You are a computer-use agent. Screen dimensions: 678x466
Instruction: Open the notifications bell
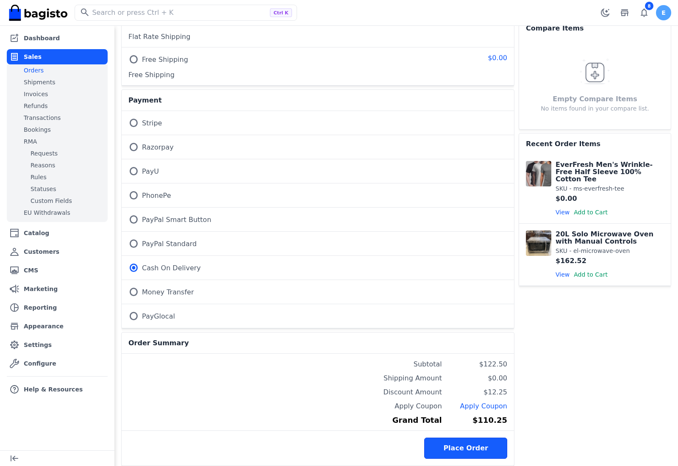coord(644,13)
